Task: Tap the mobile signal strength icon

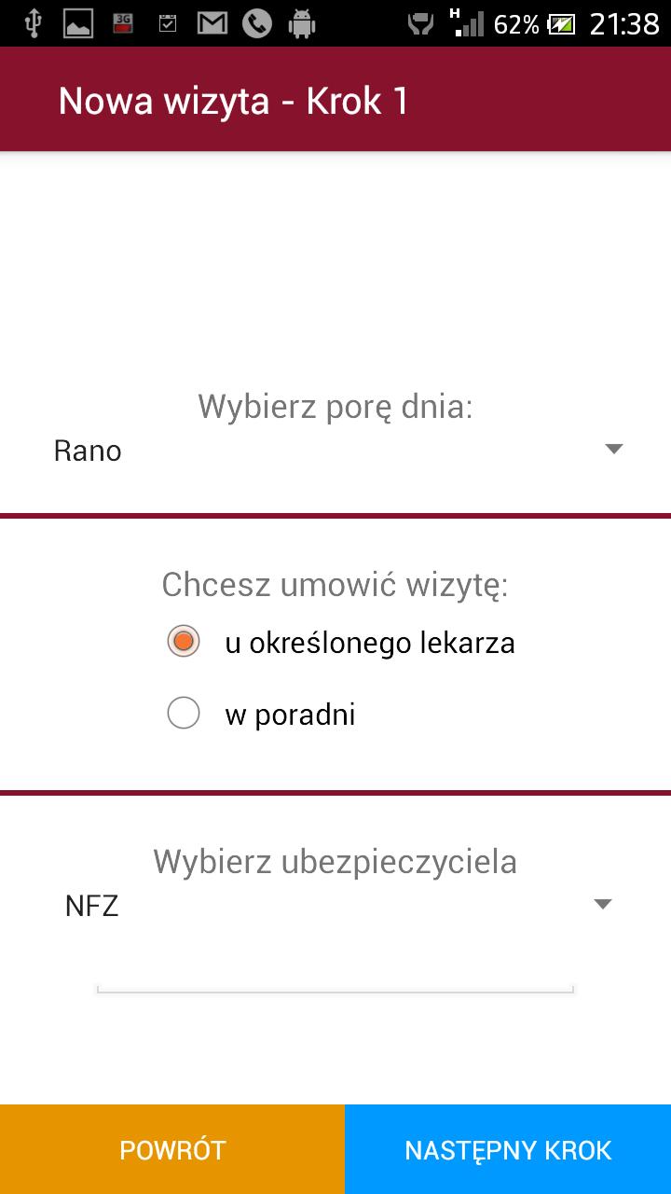Action: click(466, 23)
